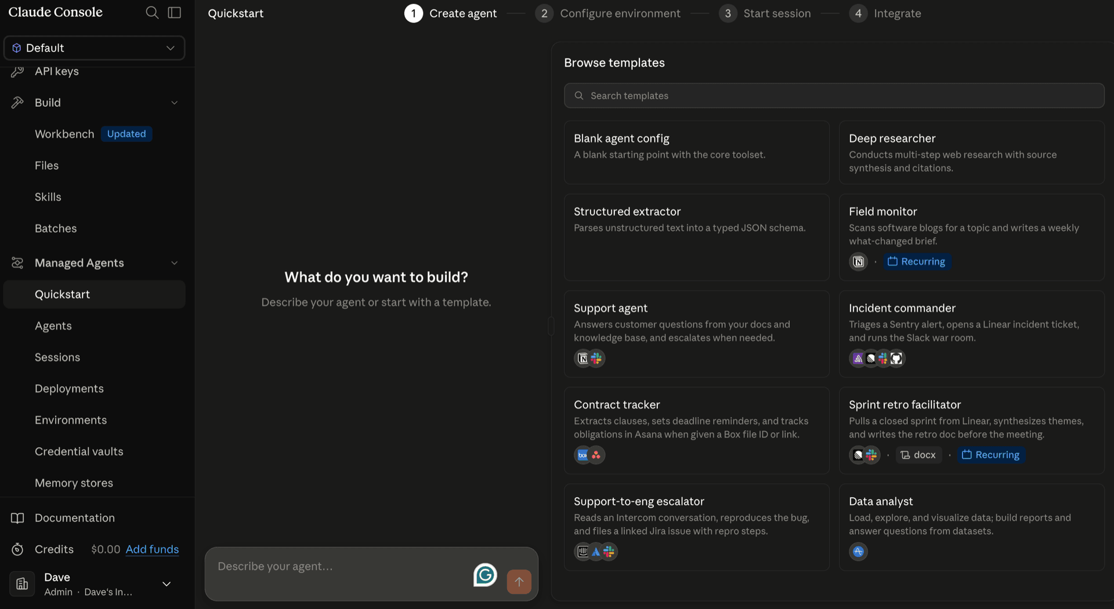Click the send arrow button
Viewport: 1114px width, 609px height.
tap(519, 582)
